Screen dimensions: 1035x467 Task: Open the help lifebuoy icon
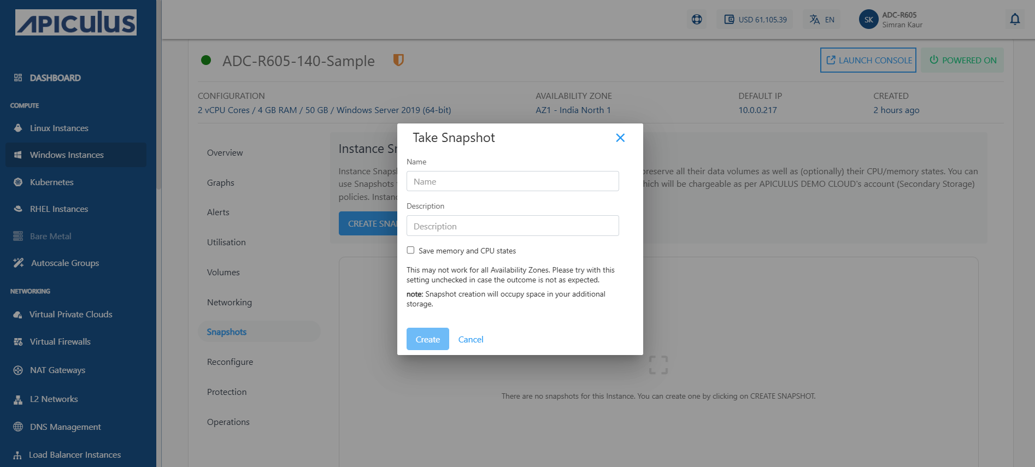697,20
